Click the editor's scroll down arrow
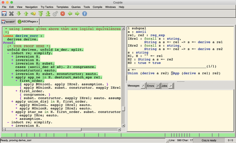 [x=123, y=125]
